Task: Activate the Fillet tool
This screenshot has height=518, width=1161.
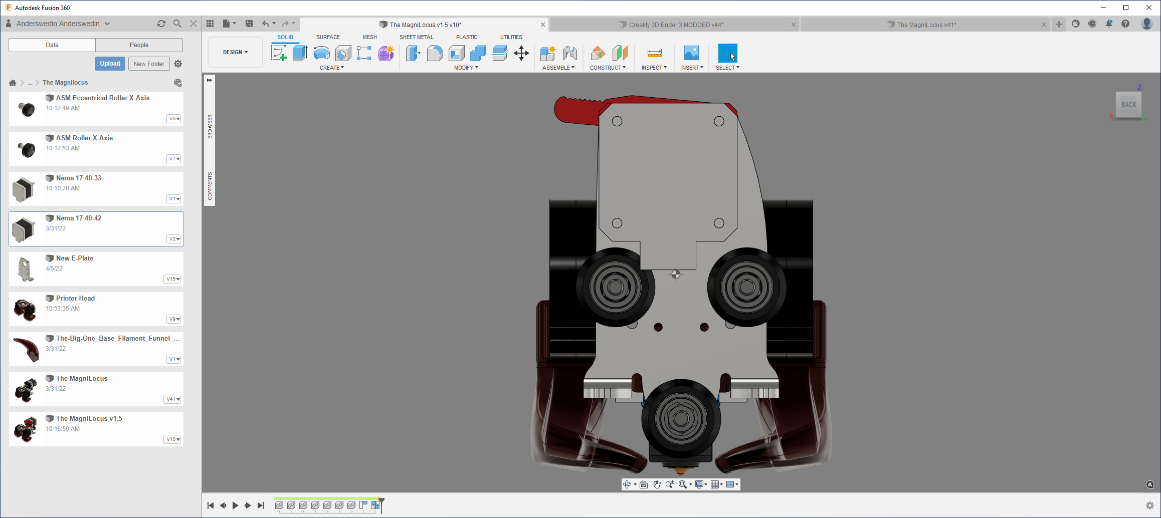Action: (435, 53)
